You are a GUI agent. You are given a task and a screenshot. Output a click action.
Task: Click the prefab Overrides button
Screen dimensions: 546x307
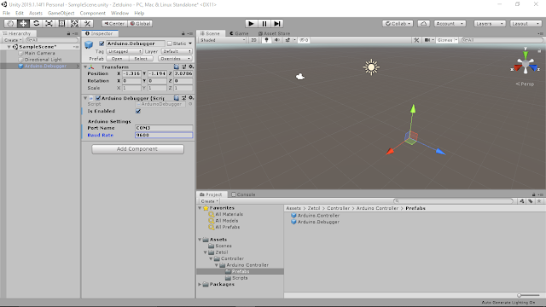click(175, 59)
